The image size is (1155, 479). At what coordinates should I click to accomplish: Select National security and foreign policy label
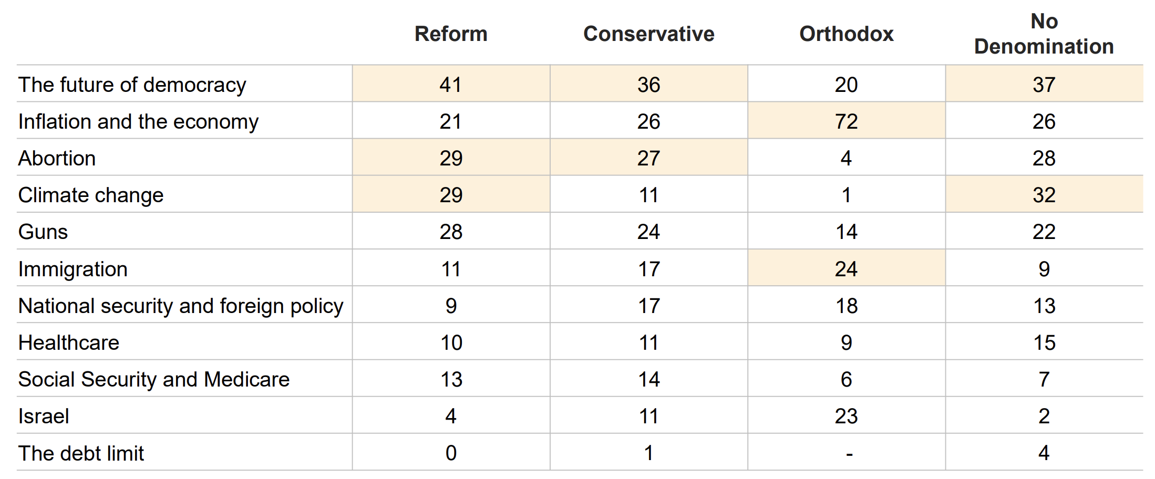click(181, 306)
